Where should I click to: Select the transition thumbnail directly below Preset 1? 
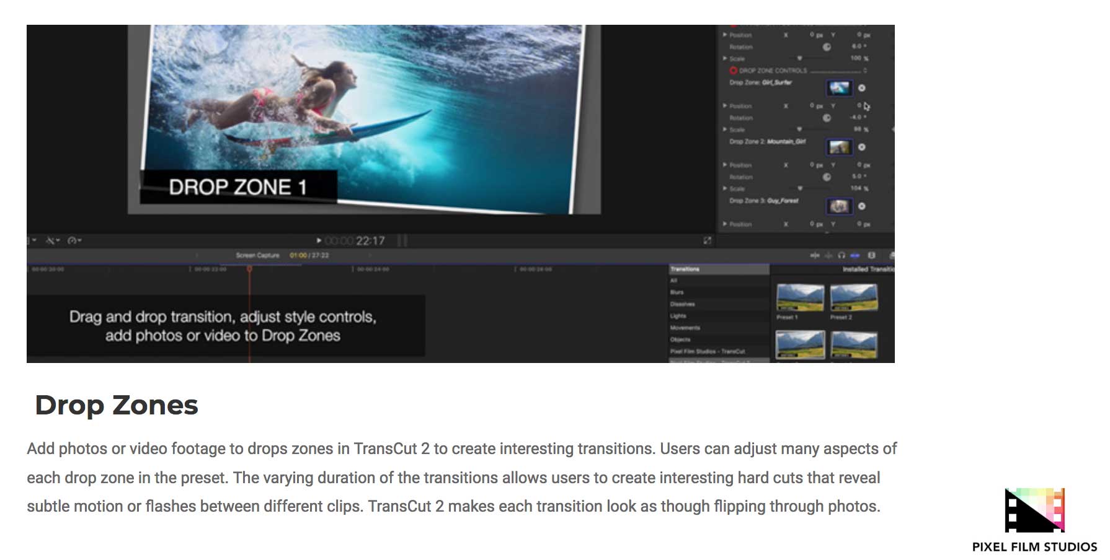pyautogui.click(x=800, y=344)
